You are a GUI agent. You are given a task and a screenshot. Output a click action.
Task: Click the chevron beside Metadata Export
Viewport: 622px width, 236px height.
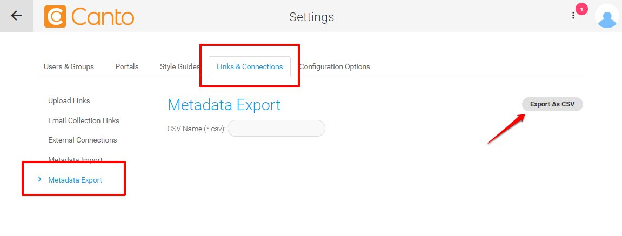click(39, 180)
